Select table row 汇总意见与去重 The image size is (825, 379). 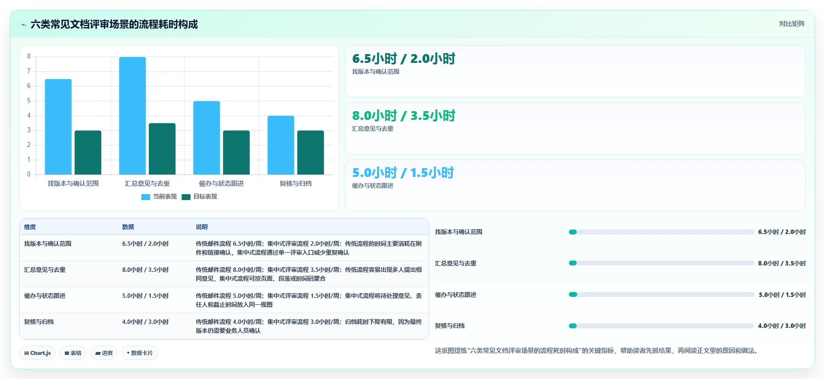click(x=224, y=274)
